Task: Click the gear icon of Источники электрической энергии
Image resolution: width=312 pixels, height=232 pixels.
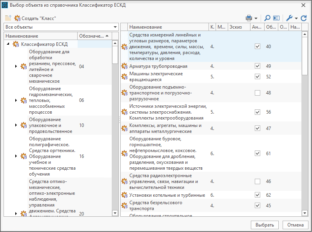Action: click(x=124, y=112)
